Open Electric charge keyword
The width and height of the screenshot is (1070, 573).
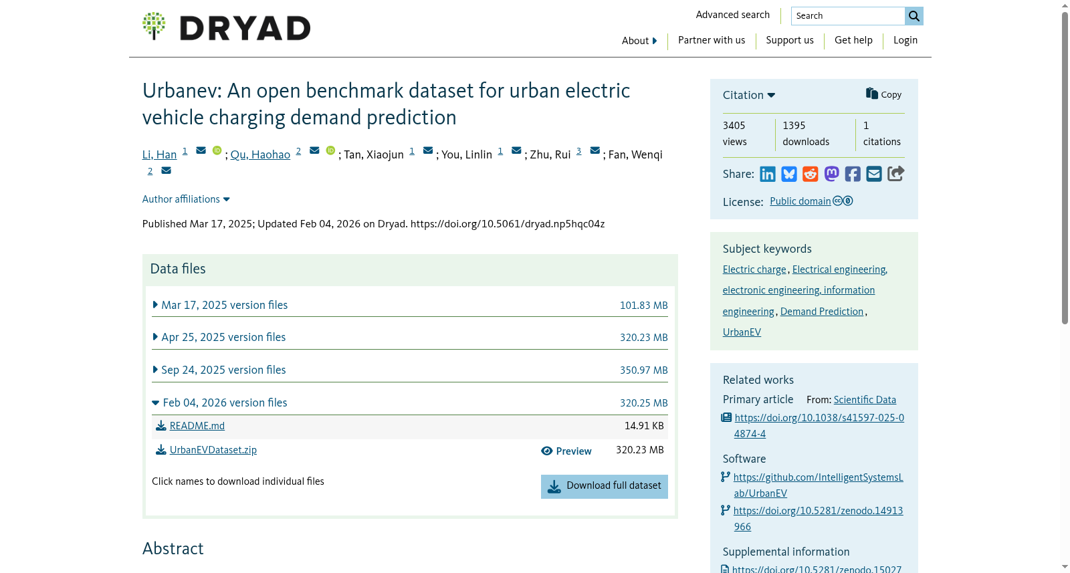tap(754, 269)
